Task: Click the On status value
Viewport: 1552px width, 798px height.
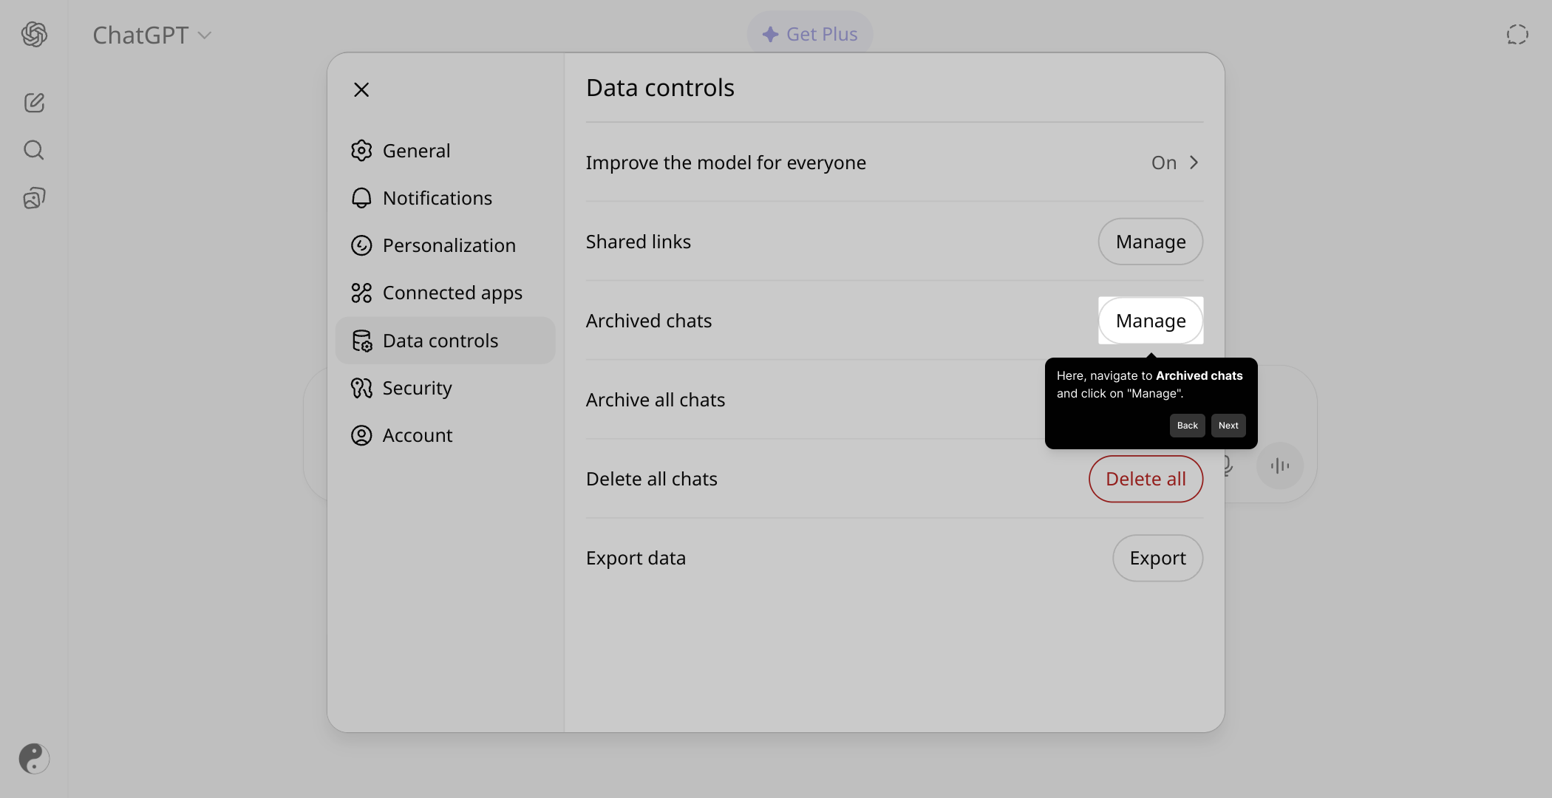Action: (1163, 163)
